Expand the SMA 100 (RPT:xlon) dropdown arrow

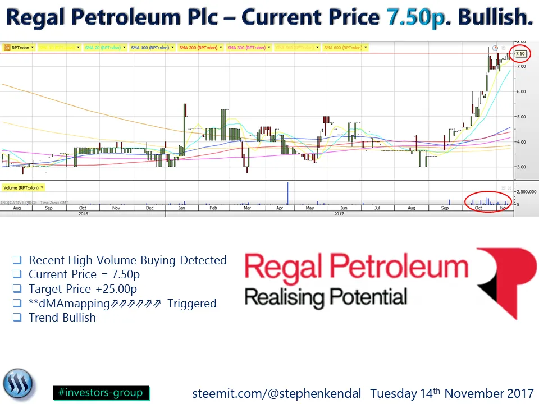[x=172, y=47]
